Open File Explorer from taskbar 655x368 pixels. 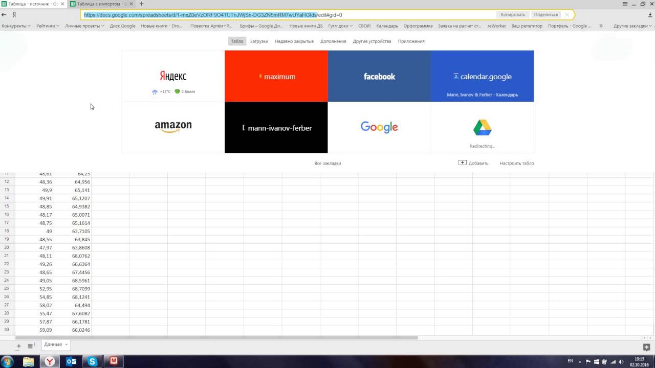tap(29, 361)
